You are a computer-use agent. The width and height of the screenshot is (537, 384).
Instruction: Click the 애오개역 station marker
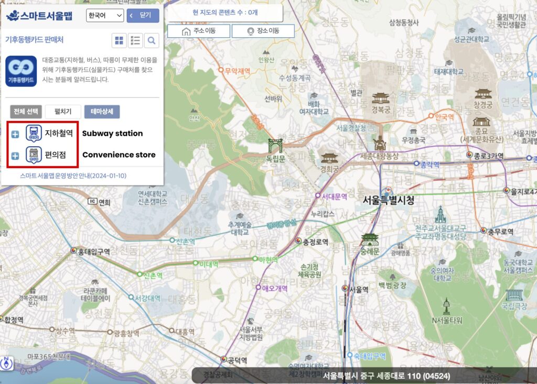(x=258, y=287)
